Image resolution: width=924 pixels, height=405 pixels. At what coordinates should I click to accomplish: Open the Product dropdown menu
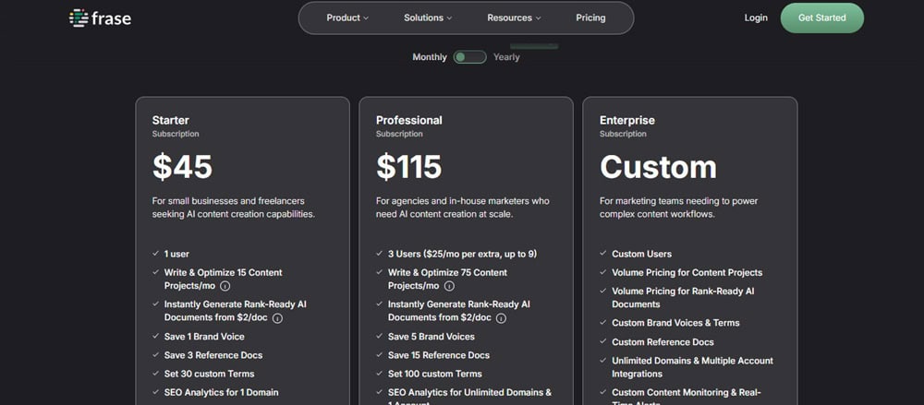pos(347,18)
